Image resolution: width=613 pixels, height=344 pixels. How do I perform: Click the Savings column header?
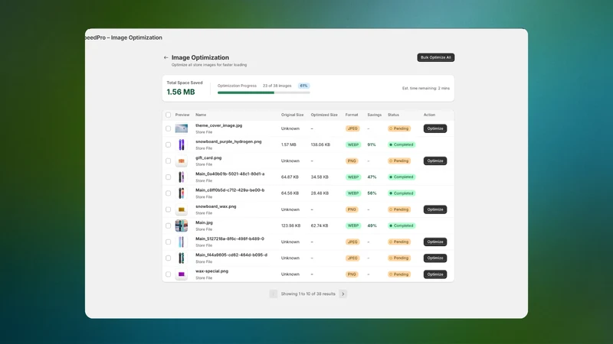coord(374,115)
